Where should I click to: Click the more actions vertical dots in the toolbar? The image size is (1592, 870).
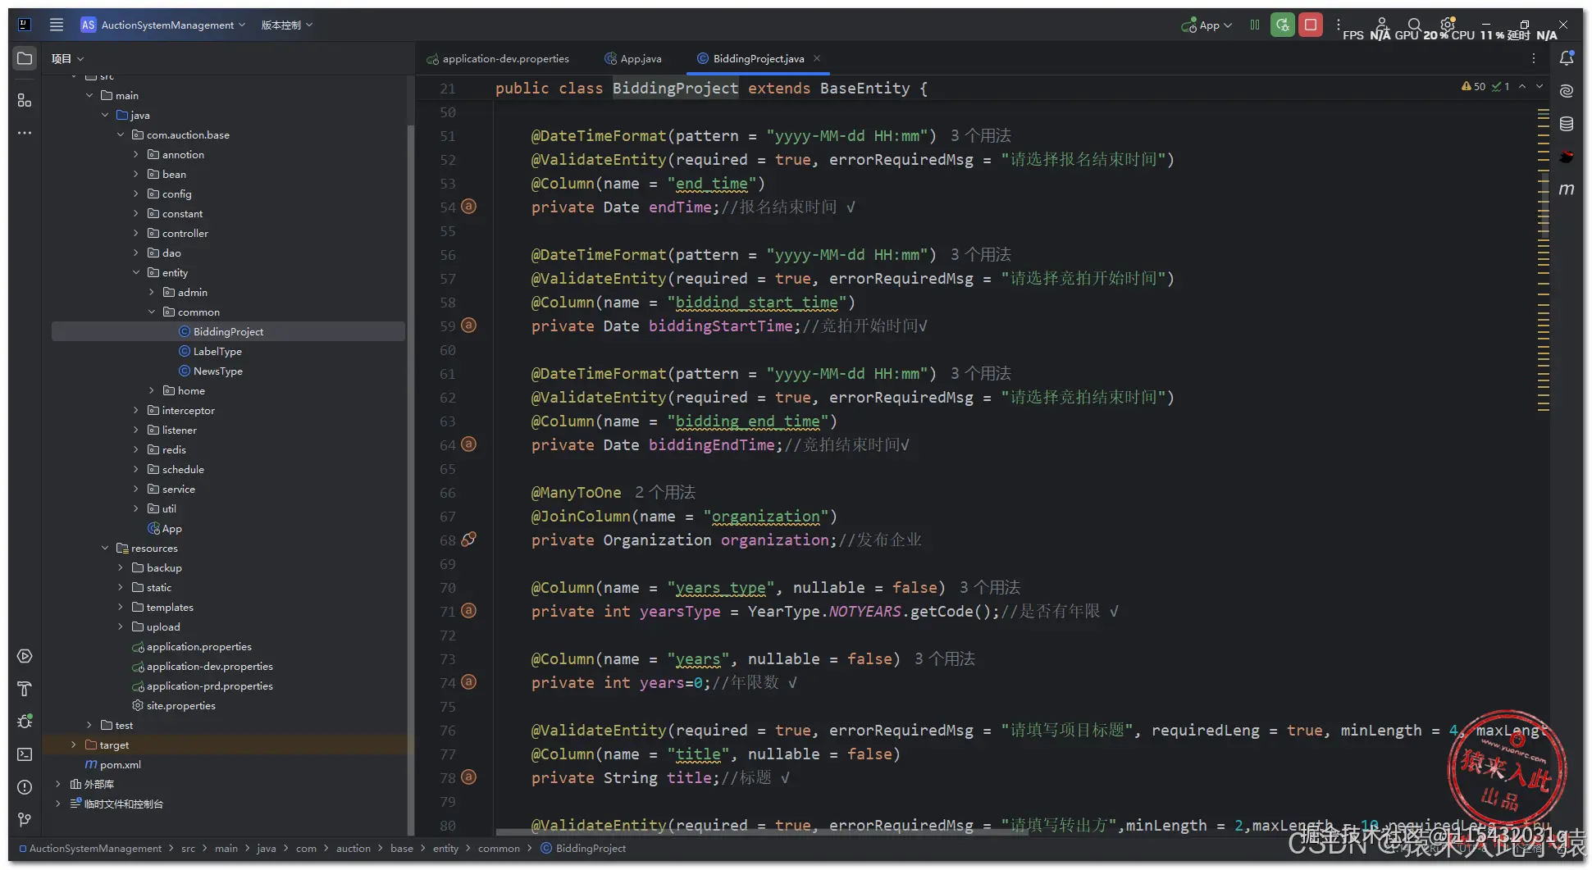pos(1339,25)
